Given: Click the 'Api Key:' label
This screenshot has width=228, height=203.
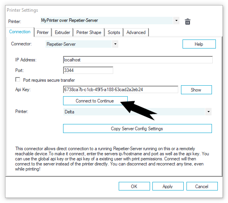Looking at the screenshot, I should 23,90.
